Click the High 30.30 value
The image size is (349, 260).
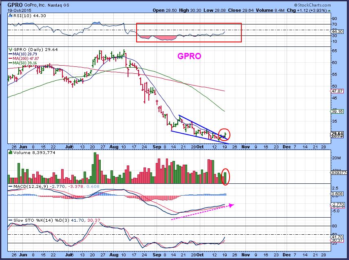coord(190,10)
